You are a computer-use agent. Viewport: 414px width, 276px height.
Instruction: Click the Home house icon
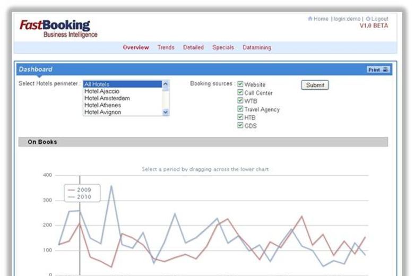tap(310, 19)
